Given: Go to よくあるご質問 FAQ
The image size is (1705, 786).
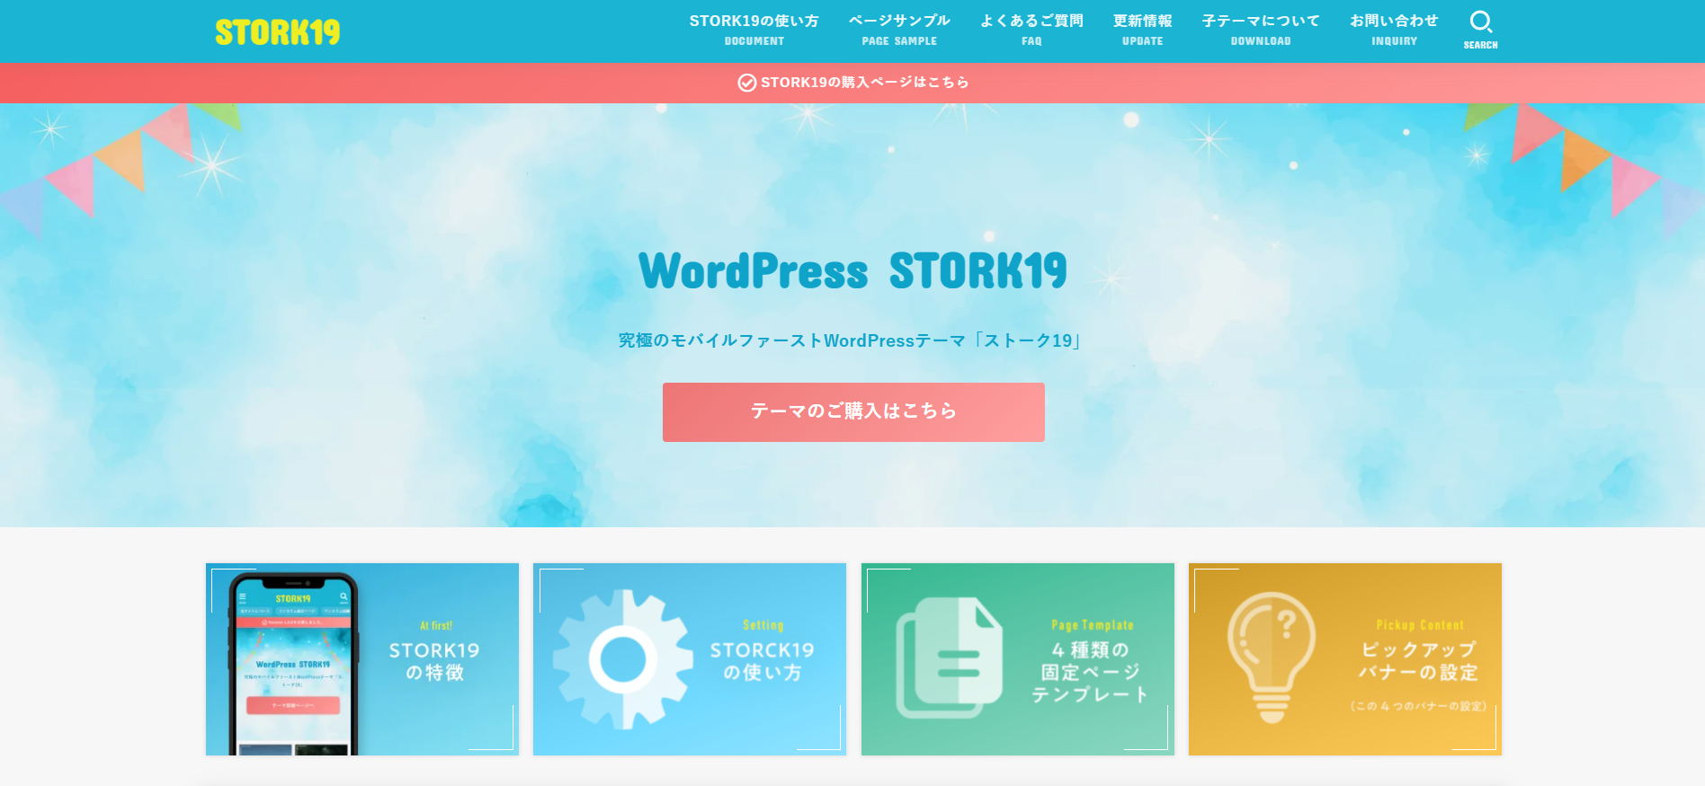Looking at the screenshot, I should click(x=1031, y=30).
